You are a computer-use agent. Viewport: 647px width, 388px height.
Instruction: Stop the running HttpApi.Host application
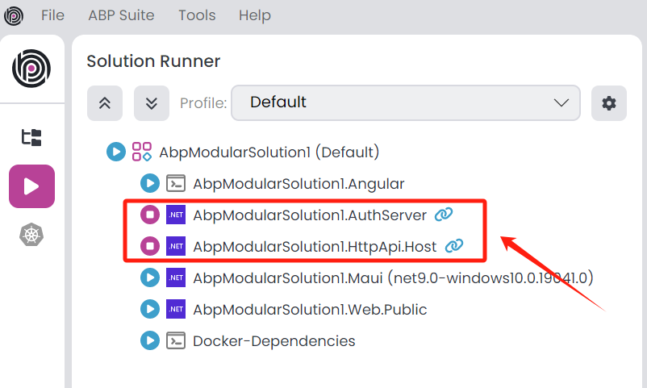tap(149, 246)
